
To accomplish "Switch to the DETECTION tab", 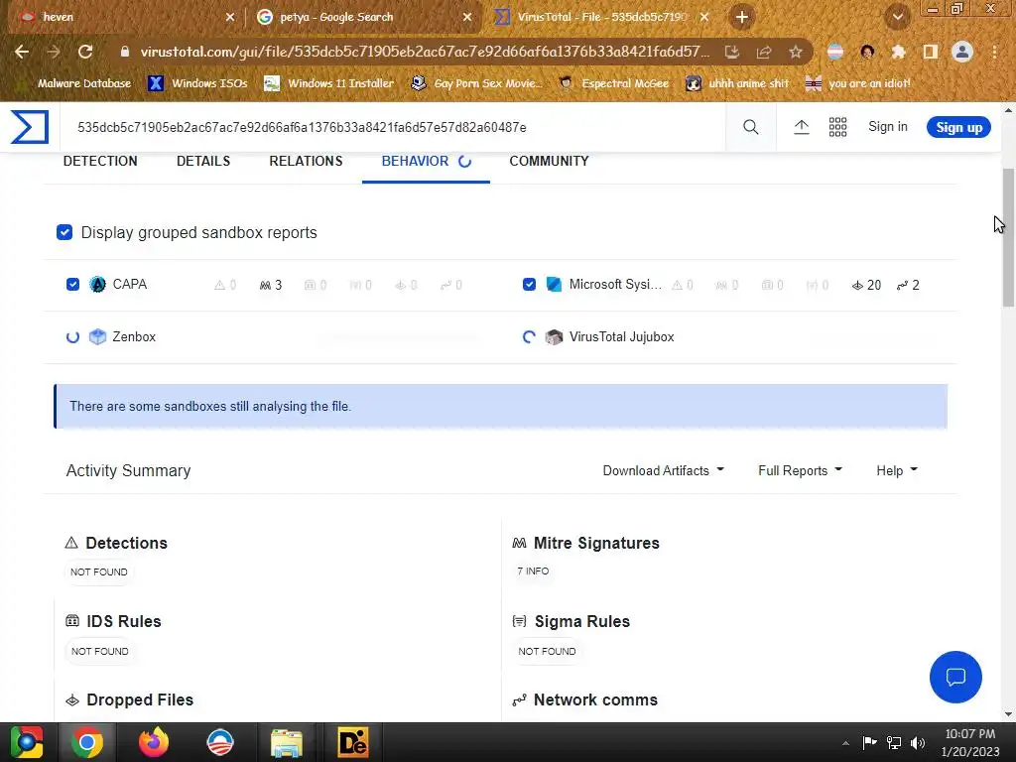I will click(x=100, y=161).
